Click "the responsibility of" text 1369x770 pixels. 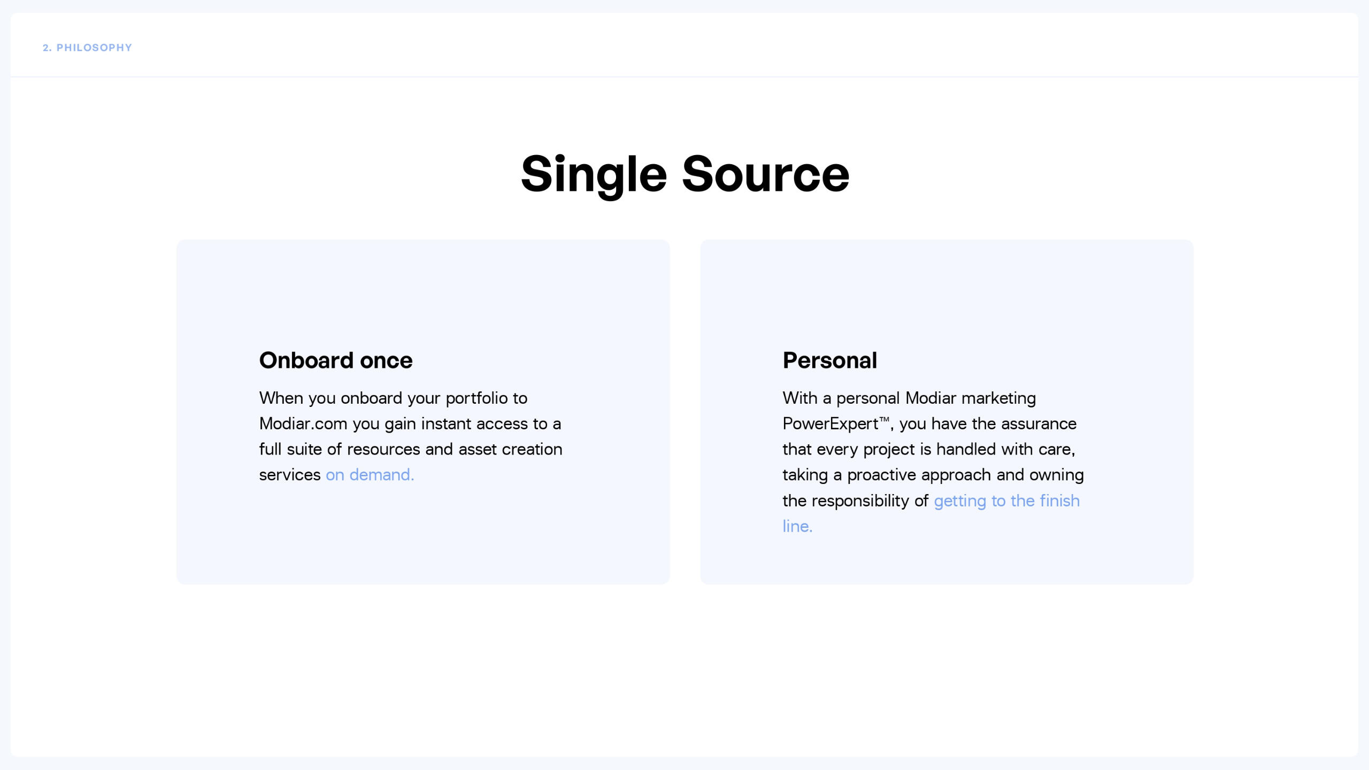click(855, 500)
